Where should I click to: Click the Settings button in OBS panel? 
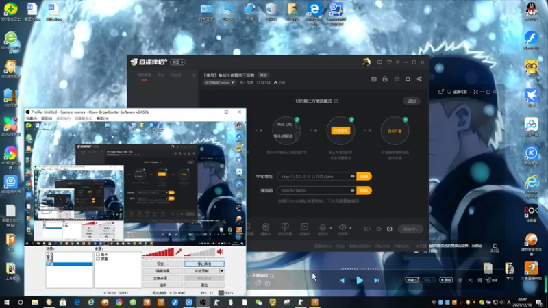click(x=162, y=264)
